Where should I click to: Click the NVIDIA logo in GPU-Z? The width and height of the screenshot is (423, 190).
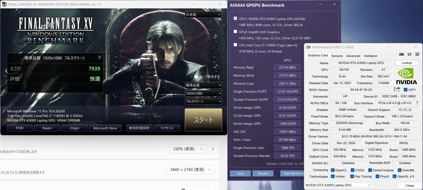click(406, 76)
